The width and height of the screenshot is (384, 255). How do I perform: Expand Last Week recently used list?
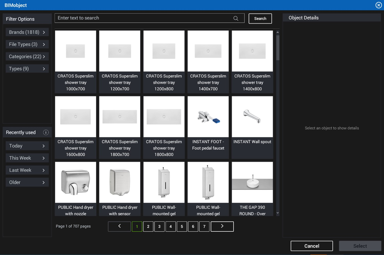27,170
